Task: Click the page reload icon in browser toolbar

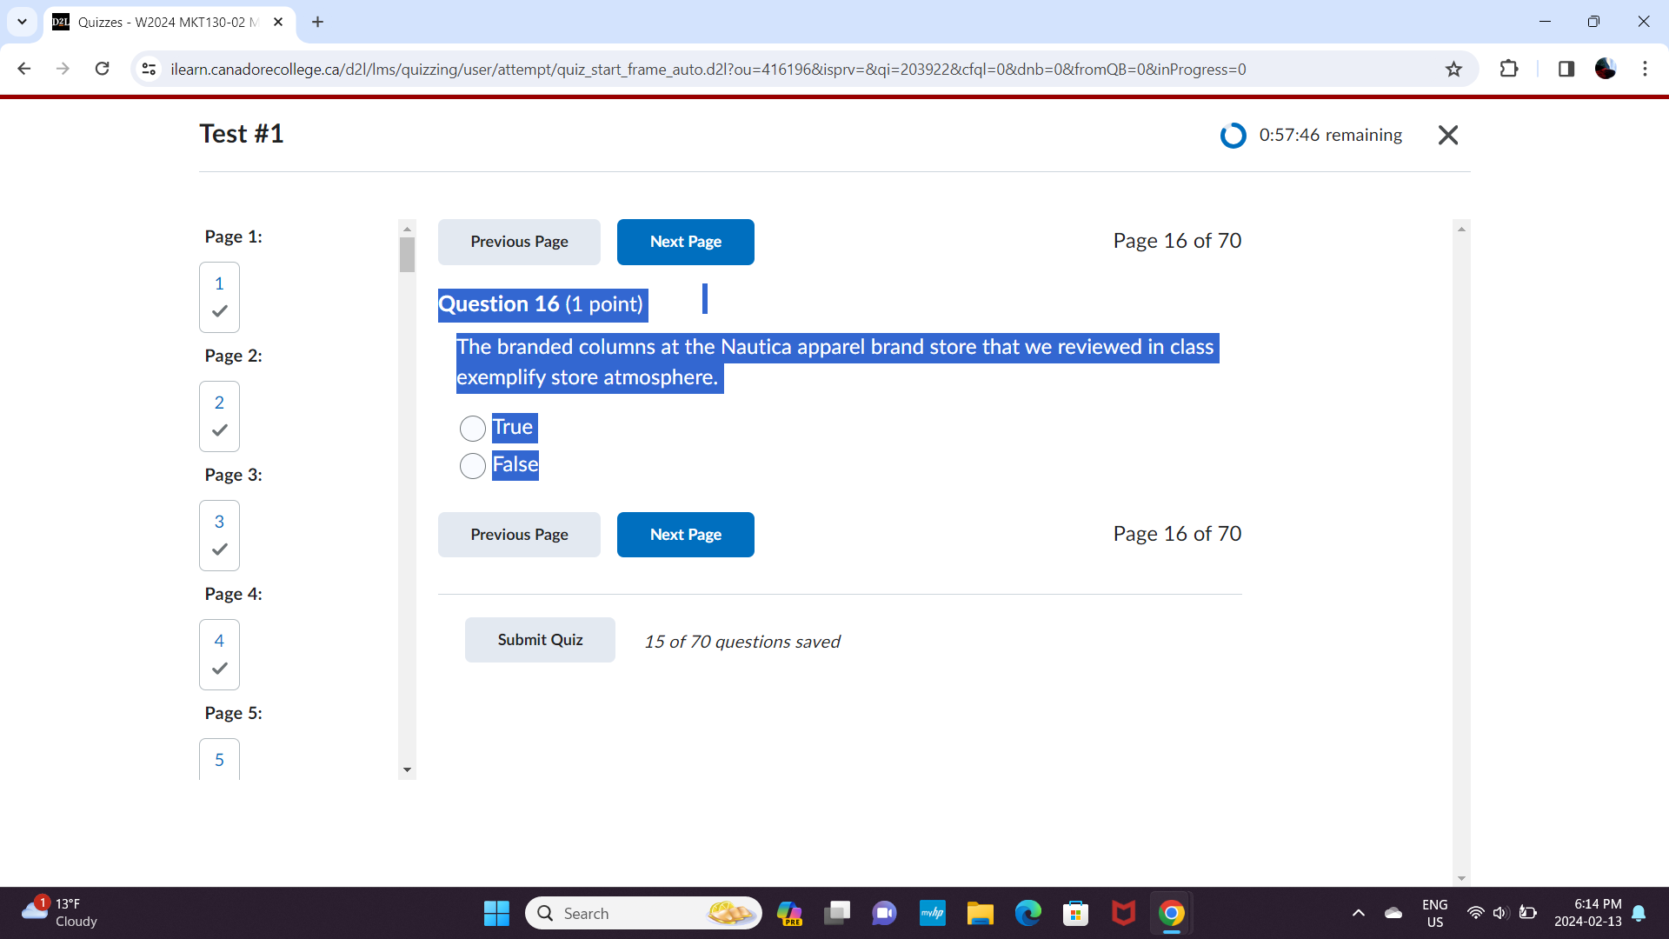Action: [102, 69]
